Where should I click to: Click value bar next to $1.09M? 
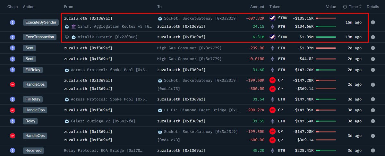point(326,37)
